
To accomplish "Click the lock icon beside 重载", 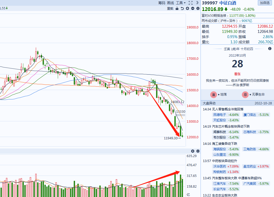I will (177, 9).
